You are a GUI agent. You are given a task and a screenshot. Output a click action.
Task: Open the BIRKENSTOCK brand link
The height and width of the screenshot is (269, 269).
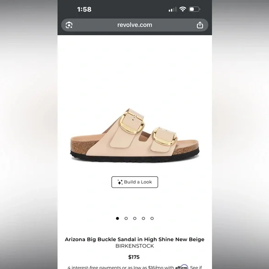point(134,246)
